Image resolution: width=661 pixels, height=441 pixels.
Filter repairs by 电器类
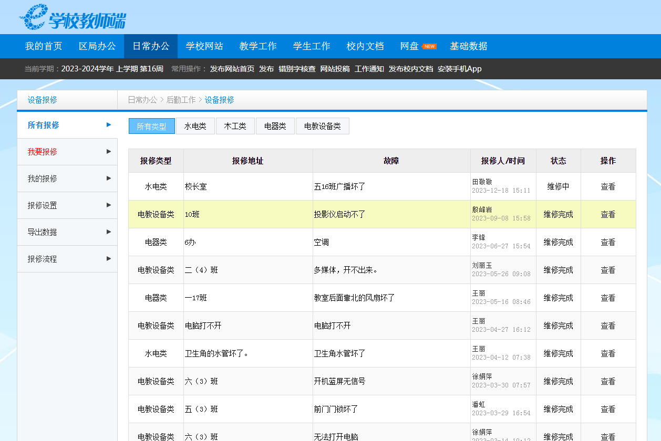tap(275, 126)
